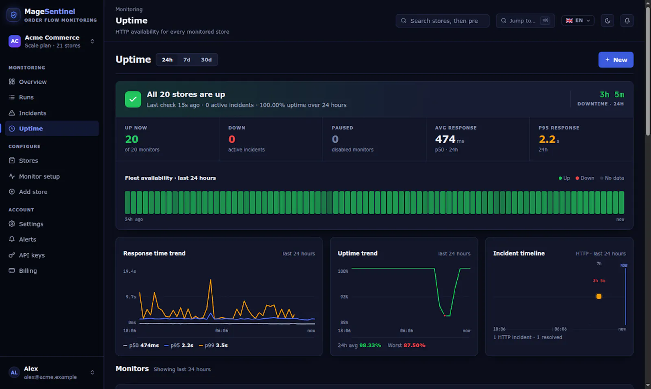Focus the Search stores input field
The width and height of the screenshot is (651, 389).
pos(442,21)
